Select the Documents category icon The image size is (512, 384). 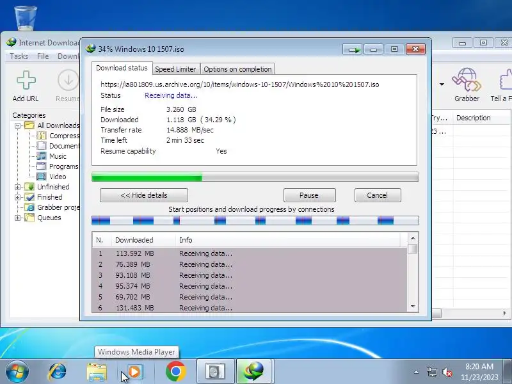click(42, 146)
